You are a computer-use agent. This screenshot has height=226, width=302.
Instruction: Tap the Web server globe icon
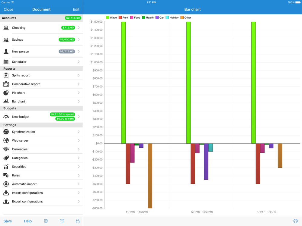(x=6, y=140)
